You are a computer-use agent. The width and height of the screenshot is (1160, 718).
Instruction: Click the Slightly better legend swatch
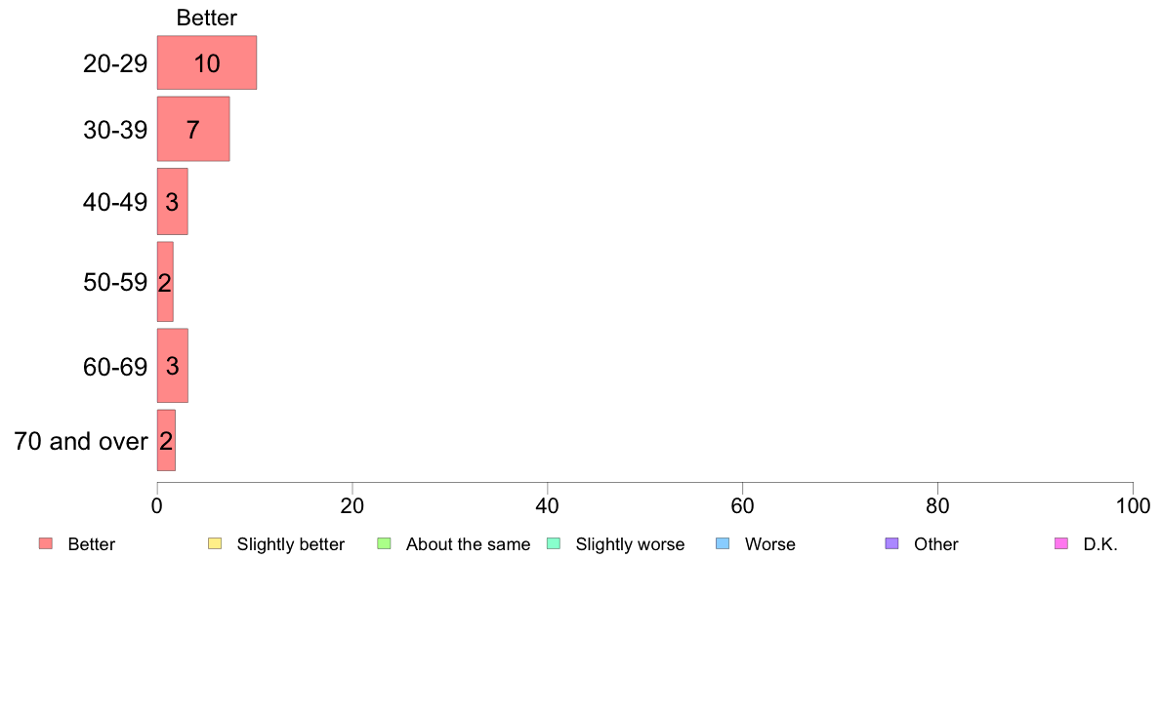pyautogui.click(x=215, y=543)
